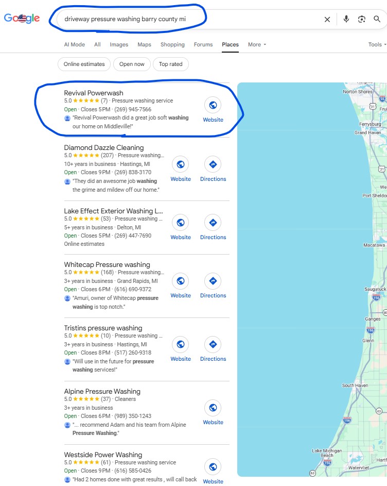Toggle the Online estimates filter chip

[84, 64]
